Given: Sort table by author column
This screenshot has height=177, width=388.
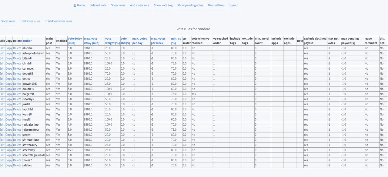Looking at the screenshot, I should pos(27,41).
